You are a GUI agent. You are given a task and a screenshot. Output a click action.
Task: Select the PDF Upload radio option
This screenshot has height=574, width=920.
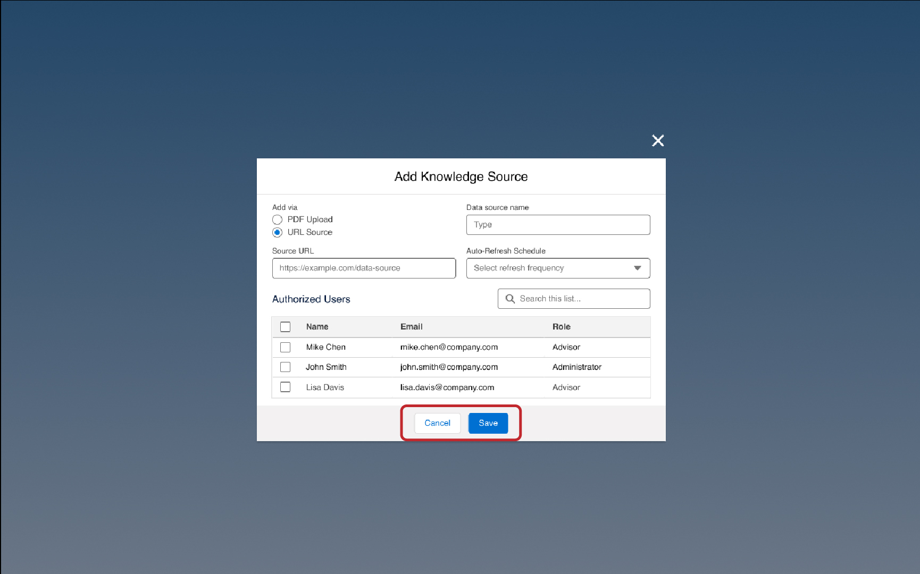click(277, 220)
